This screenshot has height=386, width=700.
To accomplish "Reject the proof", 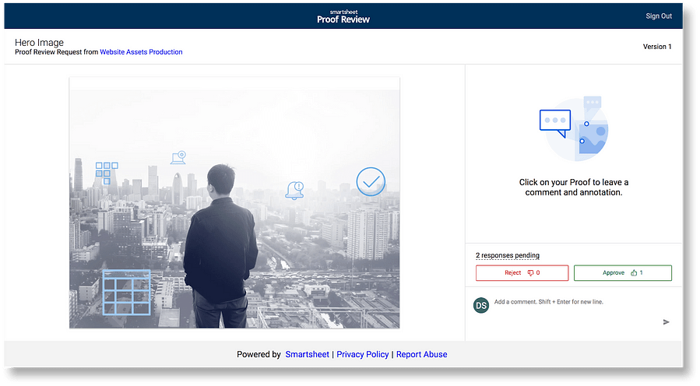I will (x=522, y=272).
